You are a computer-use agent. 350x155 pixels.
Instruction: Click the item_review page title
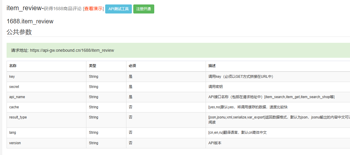(25, 8)
